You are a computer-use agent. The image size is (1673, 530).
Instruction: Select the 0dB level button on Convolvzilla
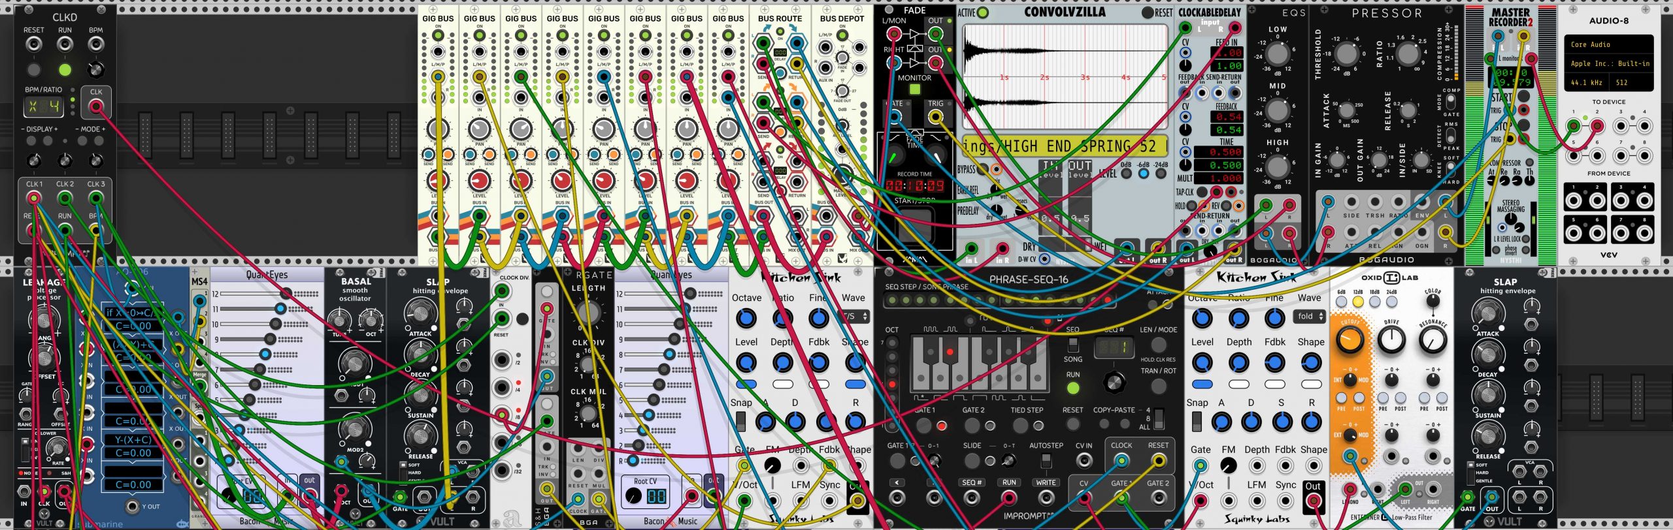click(x=1125, y=174)
